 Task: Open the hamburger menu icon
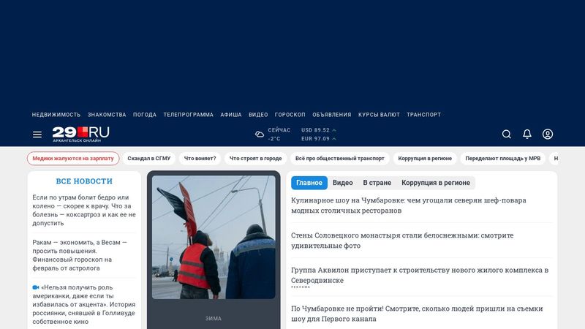pyautogui.click(x=37, y=135)
